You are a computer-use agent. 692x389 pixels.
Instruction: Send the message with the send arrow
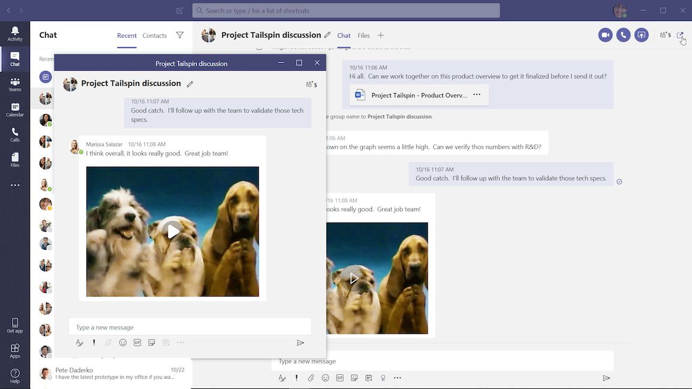(607, 378)
